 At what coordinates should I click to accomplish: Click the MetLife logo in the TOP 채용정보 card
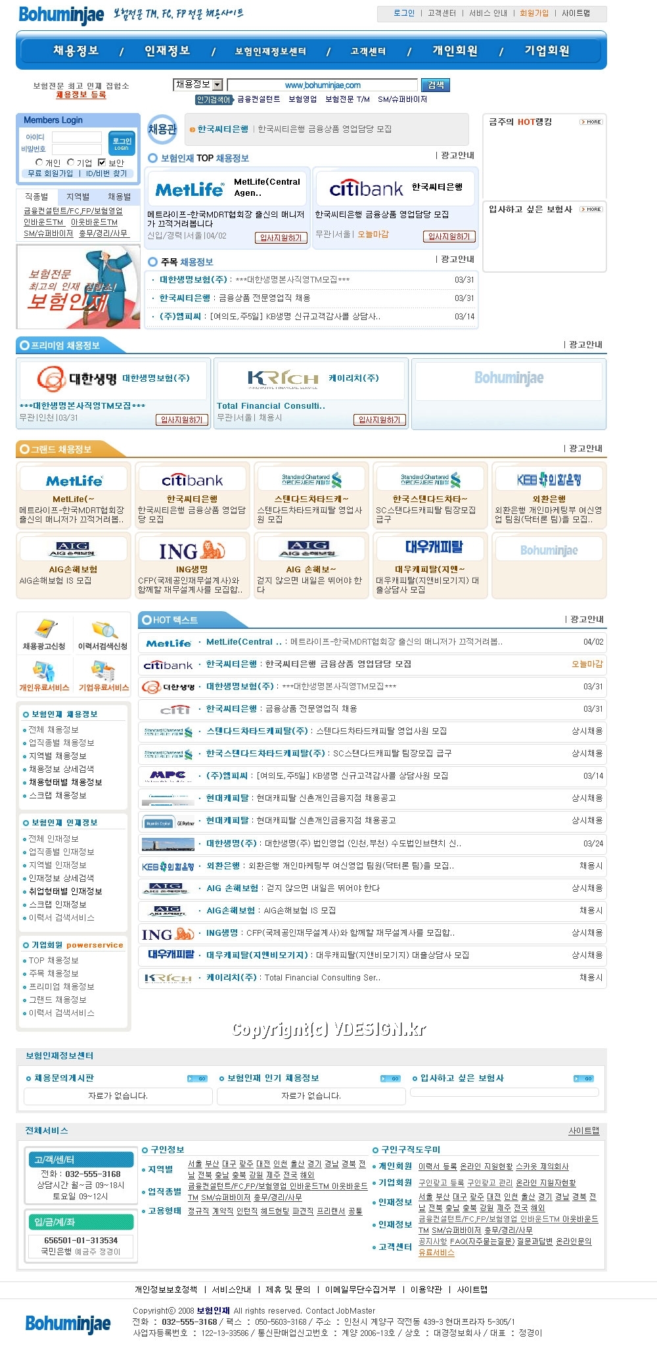coord(190,189)
